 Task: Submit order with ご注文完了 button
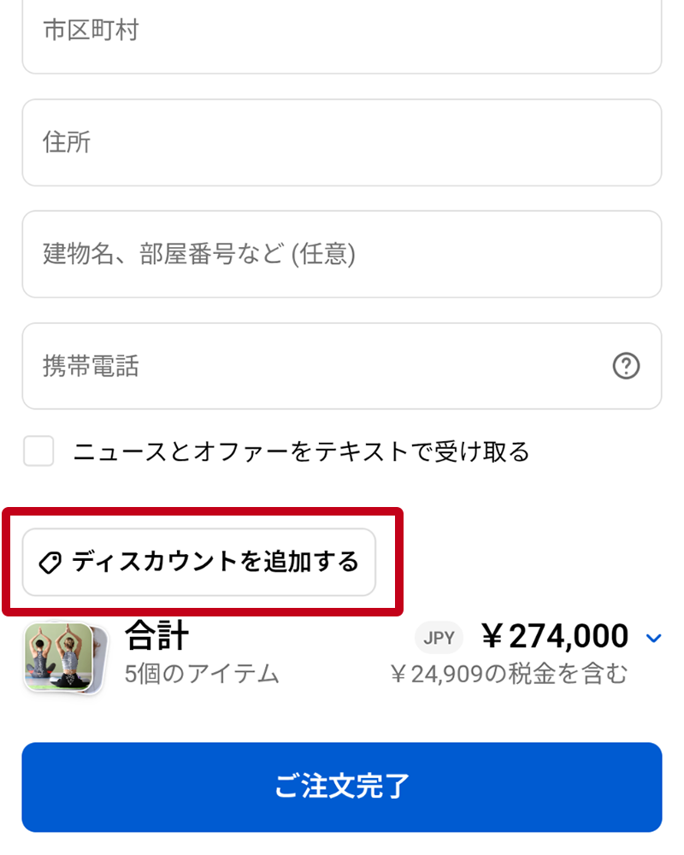(x=342, y=787)
